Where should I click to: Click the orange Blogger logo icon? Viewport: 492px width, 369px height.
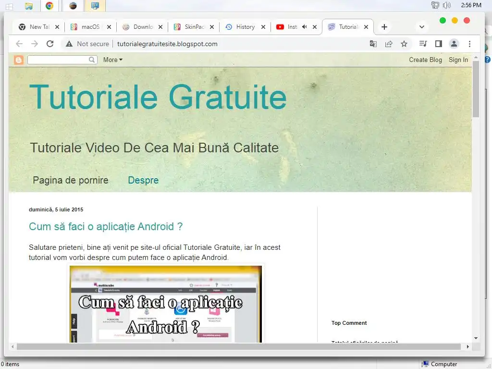tap(19, 60)
